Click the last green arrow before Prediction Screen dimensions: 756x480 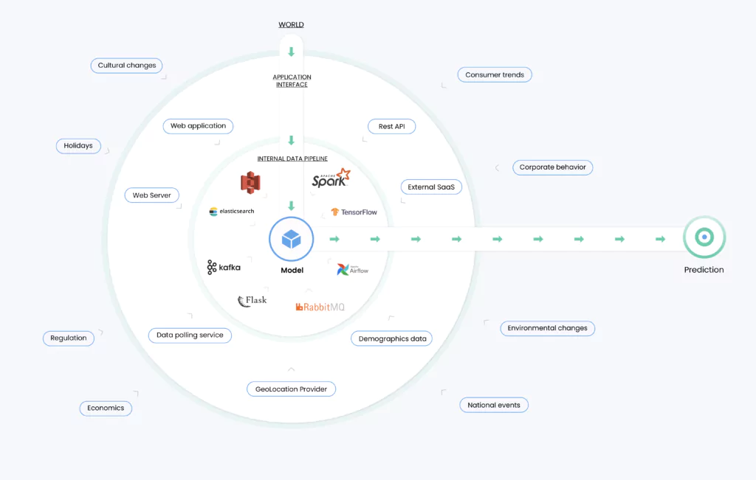click(661, 239)
